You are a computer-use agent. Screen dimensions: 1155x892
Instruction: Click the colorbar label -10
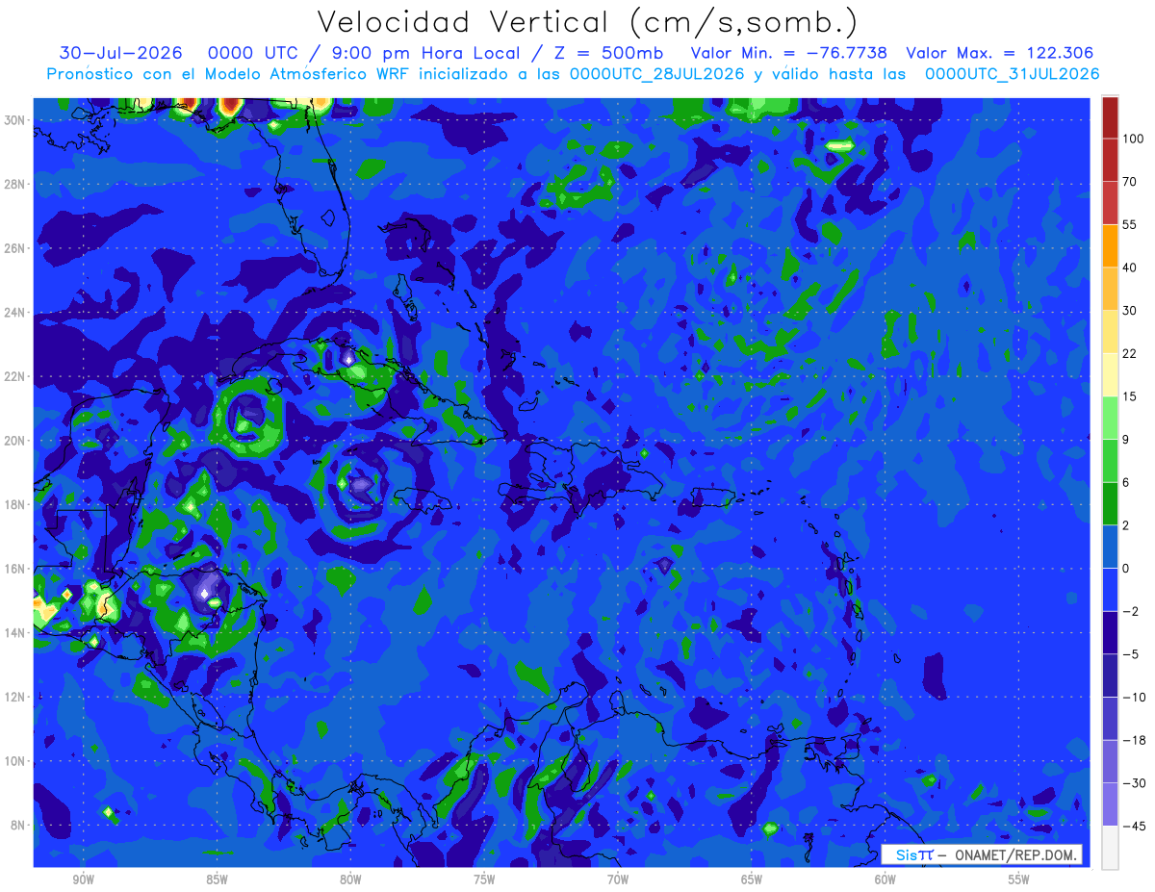[1134, 697]
